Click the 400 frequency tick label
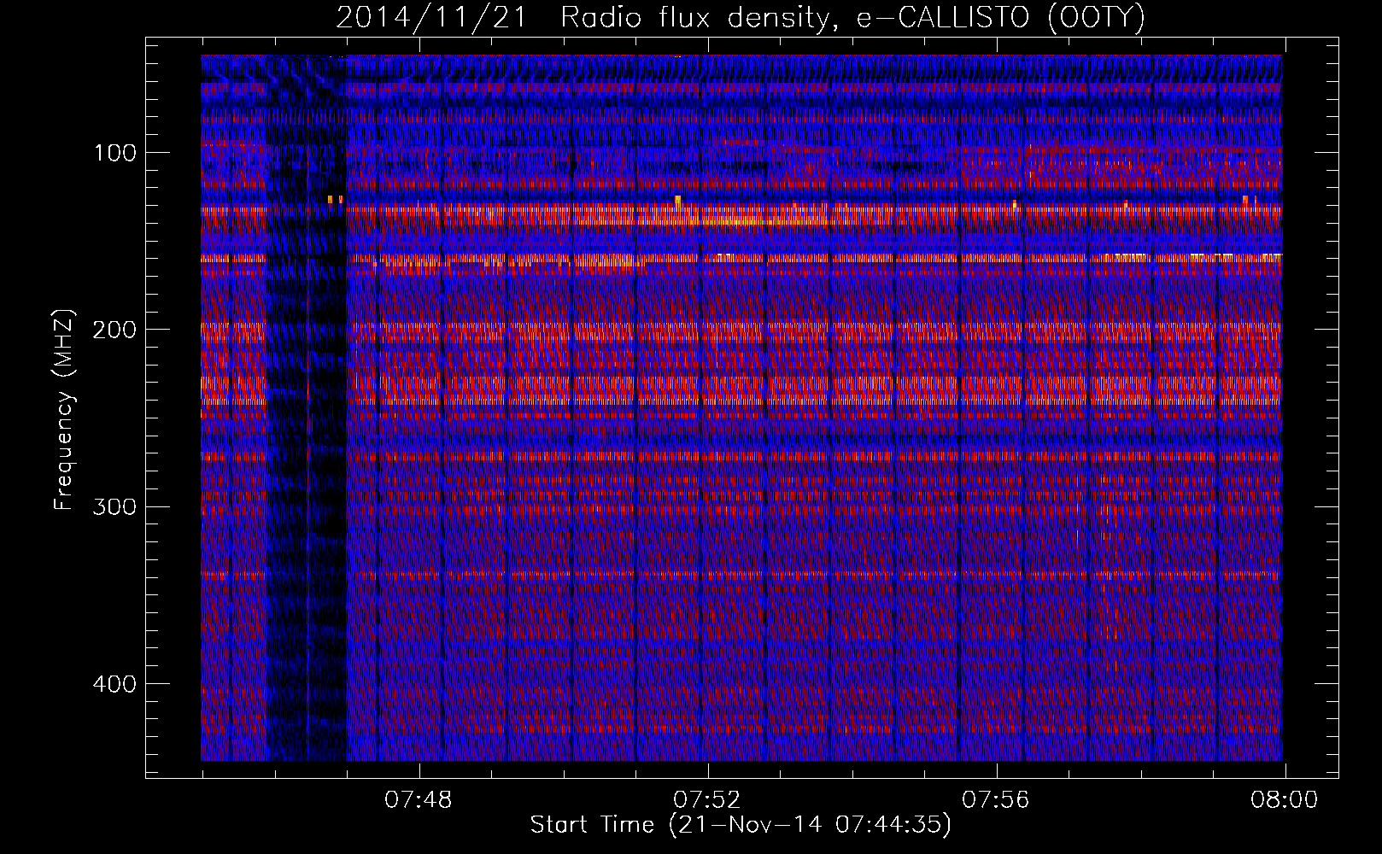 pyautogui.click(x=114, y=684)
